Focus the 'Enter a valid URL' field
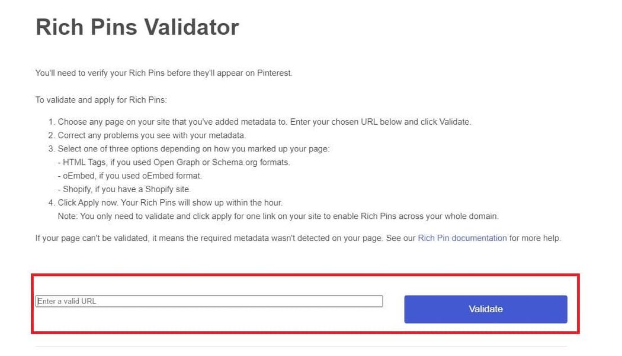This screenshot has width=622, height=356. pos(209,301)
